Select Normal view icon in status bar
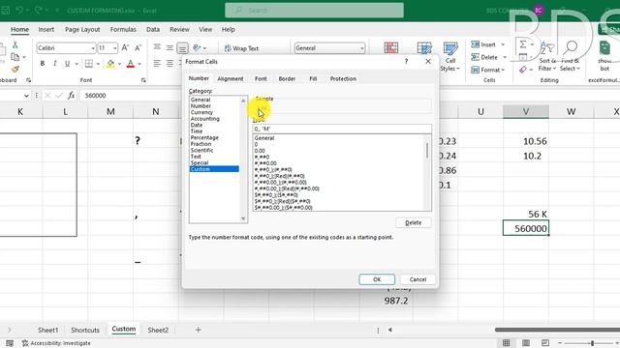 (506, 343)
